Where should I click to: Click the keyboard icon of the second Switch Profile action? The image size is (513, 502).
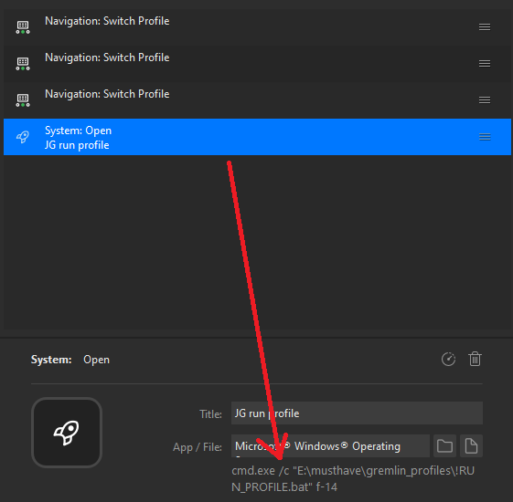click(23, 64)
